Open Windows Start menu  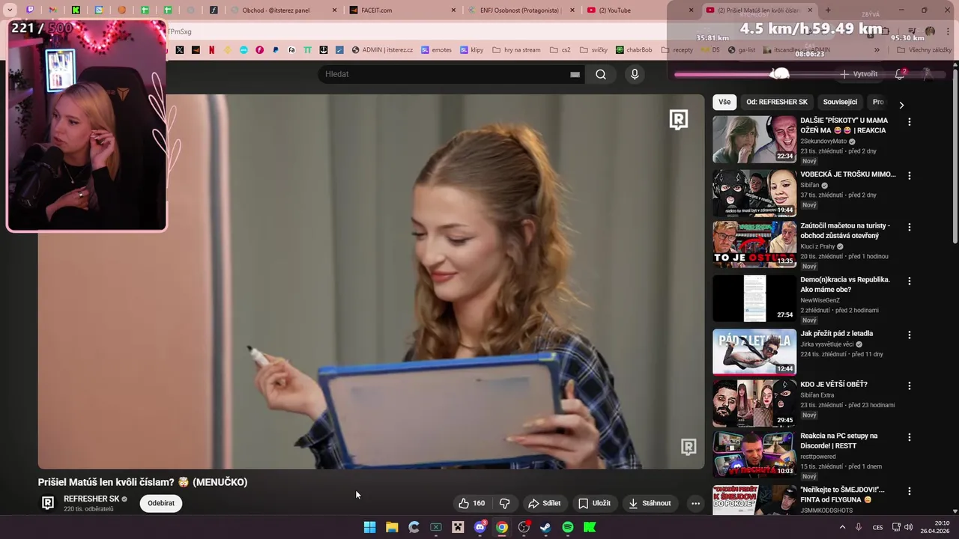[x=369, y=527]
